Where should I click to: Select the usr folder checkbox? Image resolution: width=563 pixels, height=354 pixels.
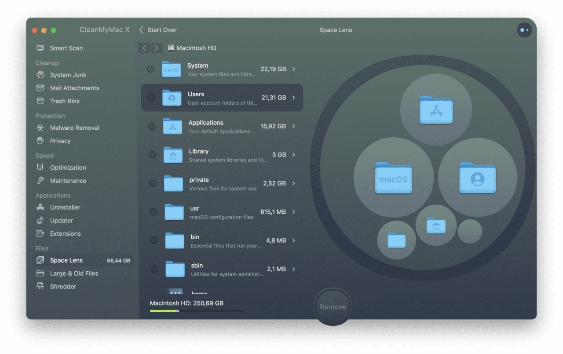pyautogui.click(x=154, y=212)
